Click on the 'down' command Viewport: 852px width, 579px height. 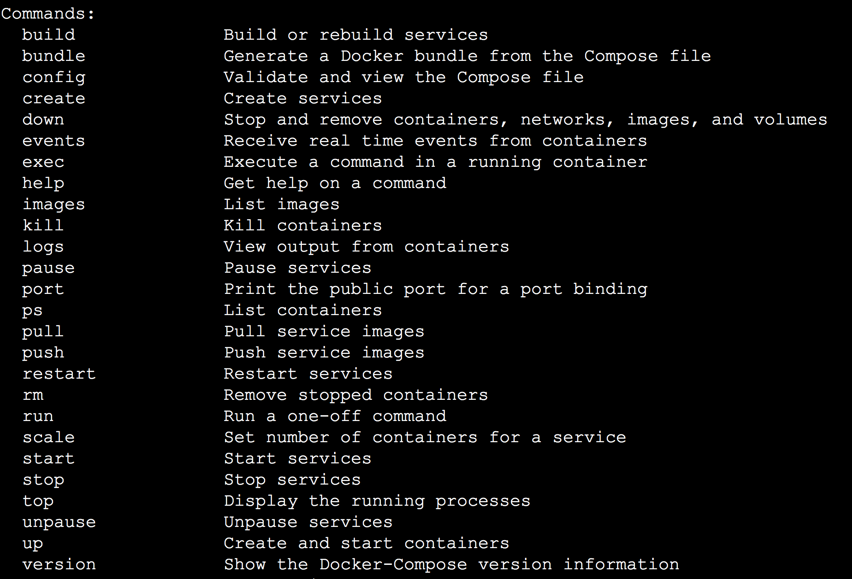[43, 119]
